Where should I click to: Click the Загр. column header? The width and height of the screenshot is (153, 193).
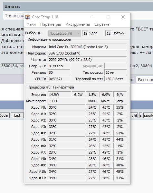(x=120, y=101)
